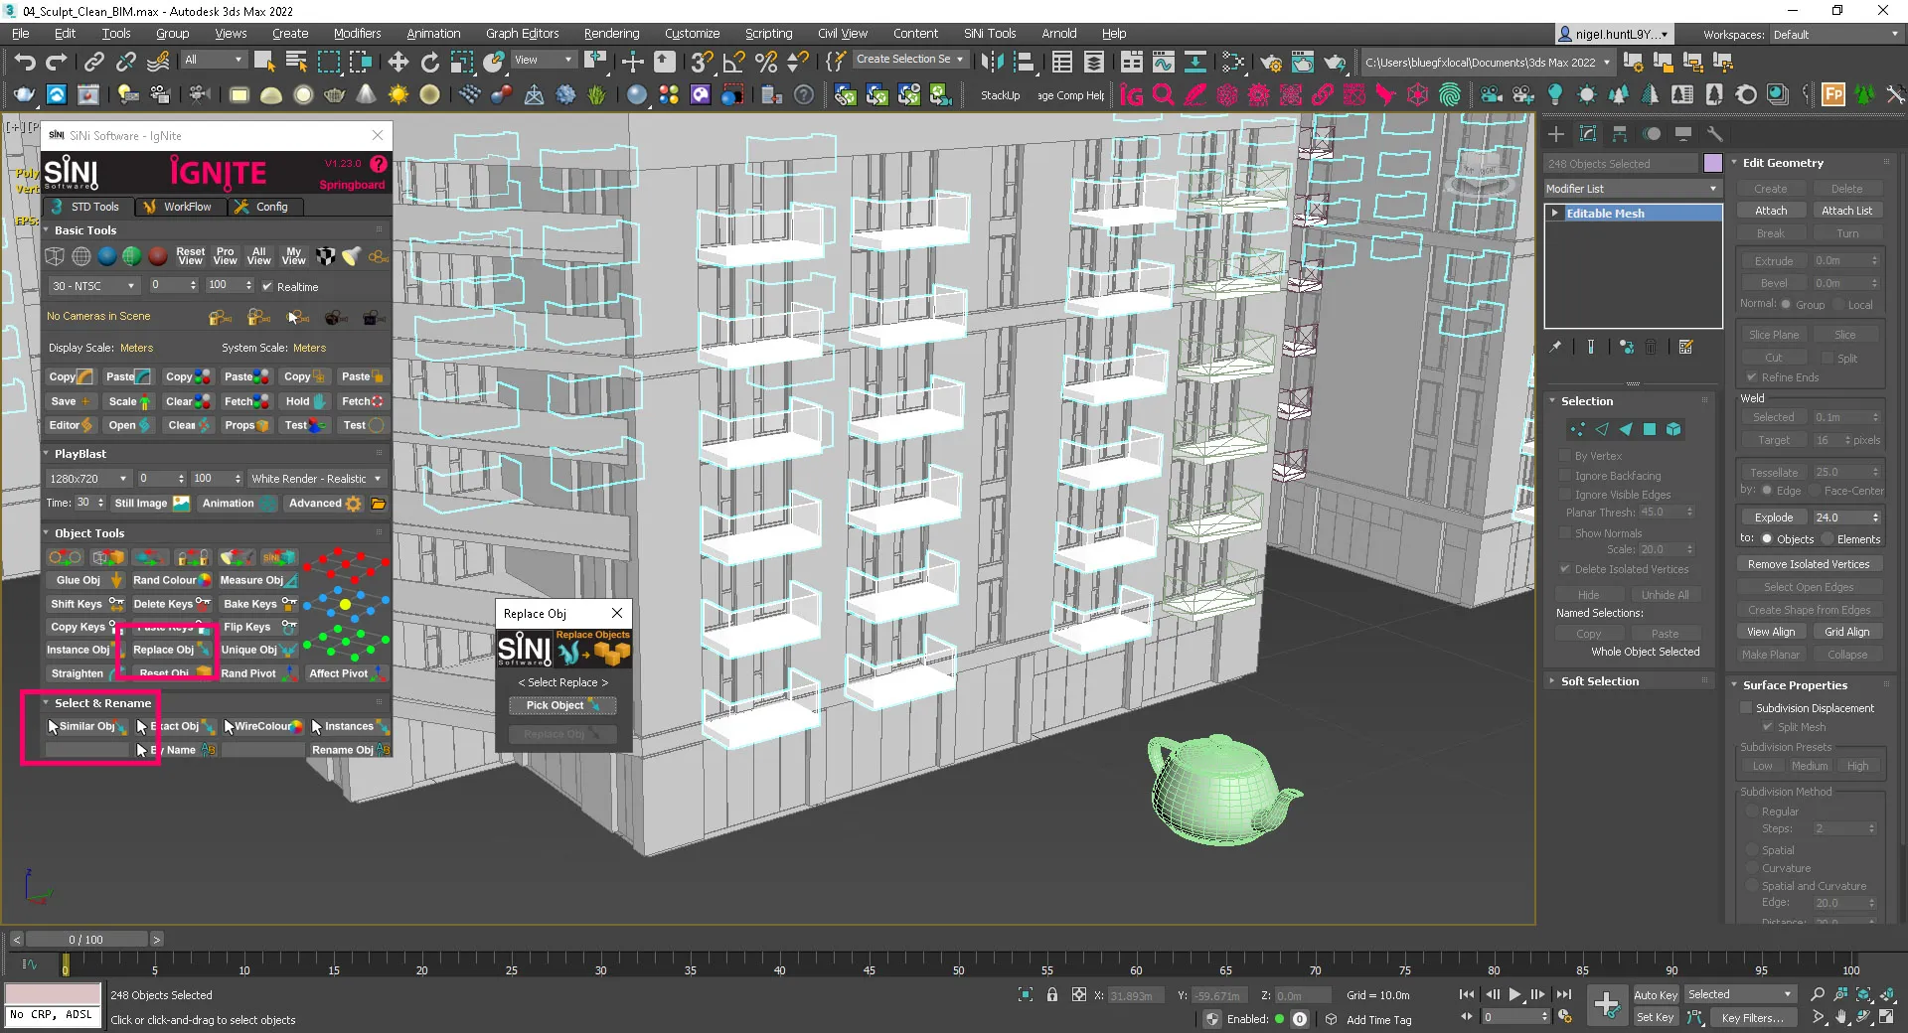The image size is (1908, 1033).
Task: Open the Create panel plus icon
Action: coord(1556,134)
